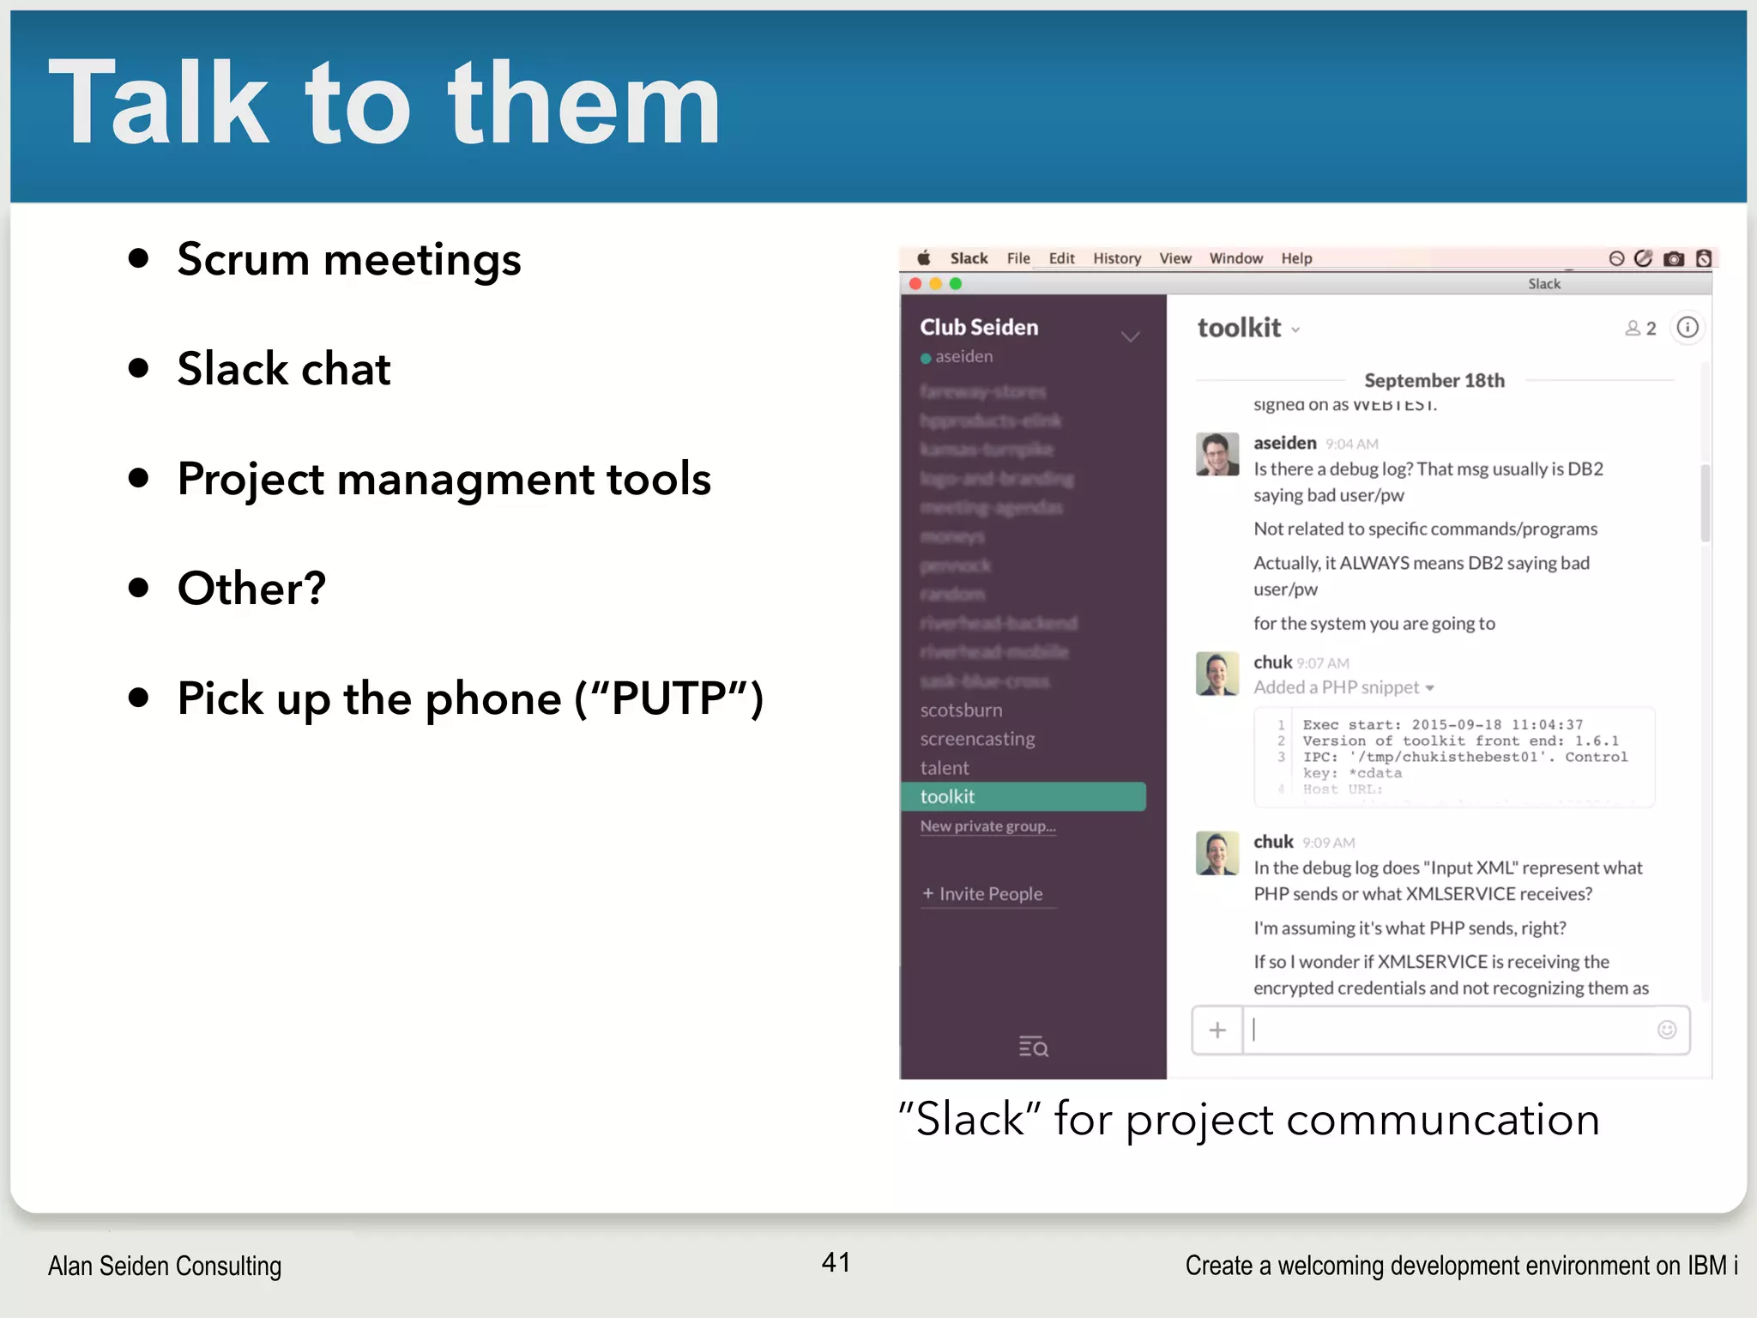Image resolution: width=1757 pixels, height=1318 pixels.
Task: Open the PHP snippet code preview
Action: [x=1454, y=757]
